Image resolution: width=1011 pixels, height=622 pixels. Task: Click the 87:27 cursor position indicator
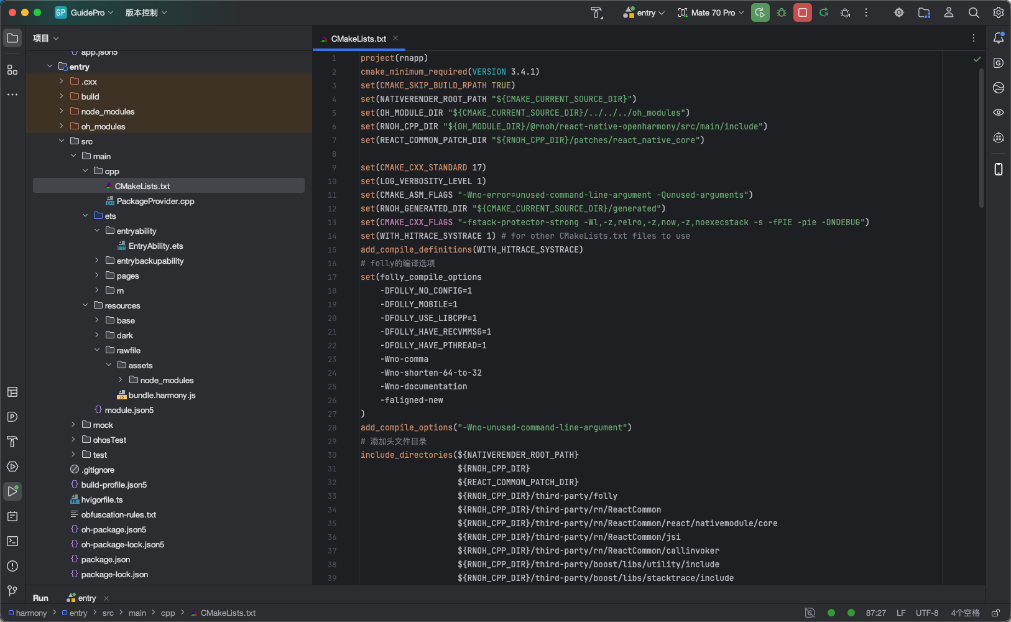(876, 613)
